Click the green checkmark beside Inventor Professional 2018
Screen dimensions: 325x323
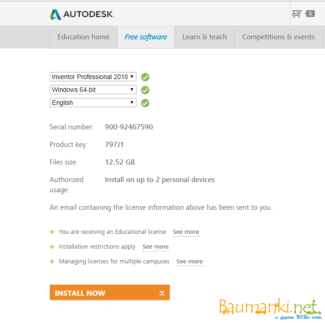(145, 77)
